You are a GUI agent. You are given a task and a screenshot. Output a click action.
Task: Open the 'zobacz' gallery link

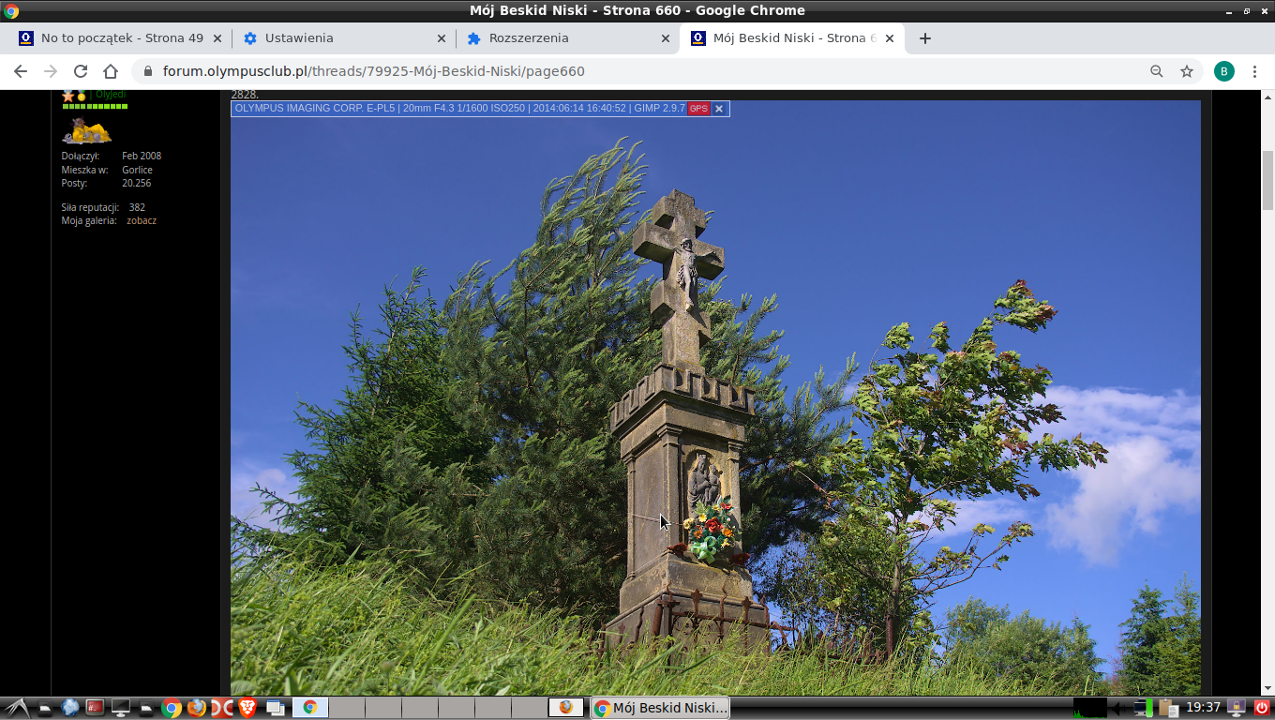pyautogui.click(x=142, y=220)
